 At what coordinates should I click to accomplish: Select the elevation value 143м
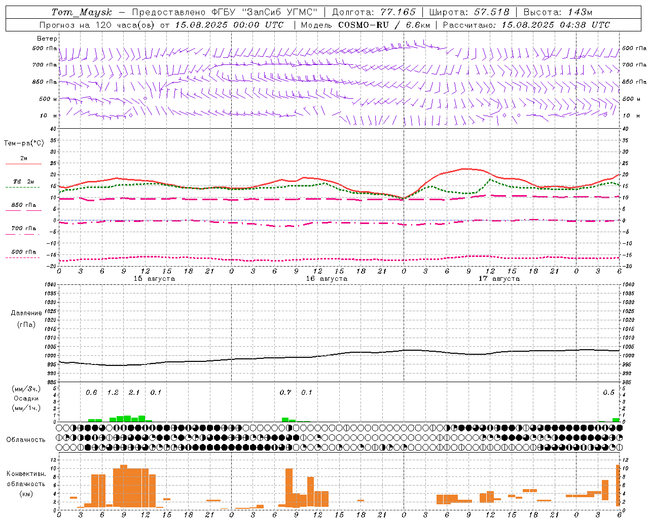[x=580, y=12]
